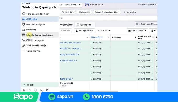178x102 pixels.
Task: Open campaign name column menu arrow
Action: [x=88, y=37]
